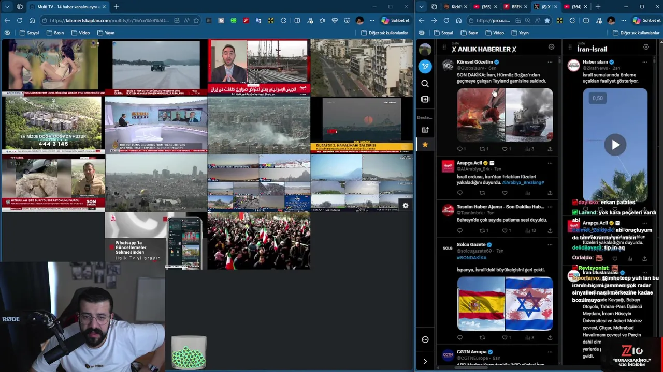Select the crowd with Iranian flags stream tile
Viewport: 663px width, 372px height.
(x=258, y=241)
